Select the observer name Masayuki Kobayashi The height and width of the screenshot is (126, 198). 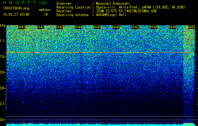(113, 3)
